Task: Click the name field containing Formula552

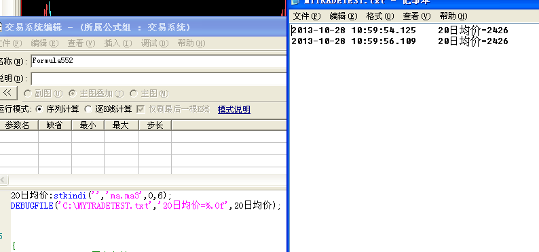Action: (x=158, y=61)
